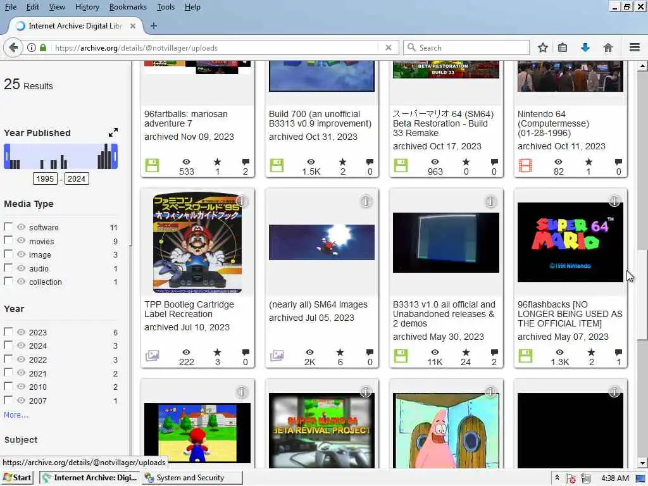Check the 2024 year checkbox

point(8,345)
